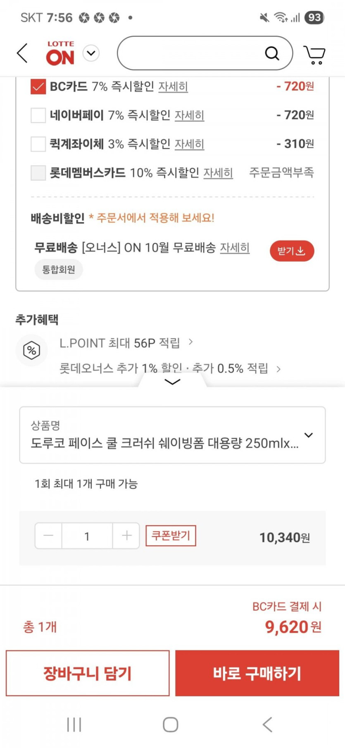
Task: Expand the dropdown beside the Lotte ON logo
Action: point(91,53)
